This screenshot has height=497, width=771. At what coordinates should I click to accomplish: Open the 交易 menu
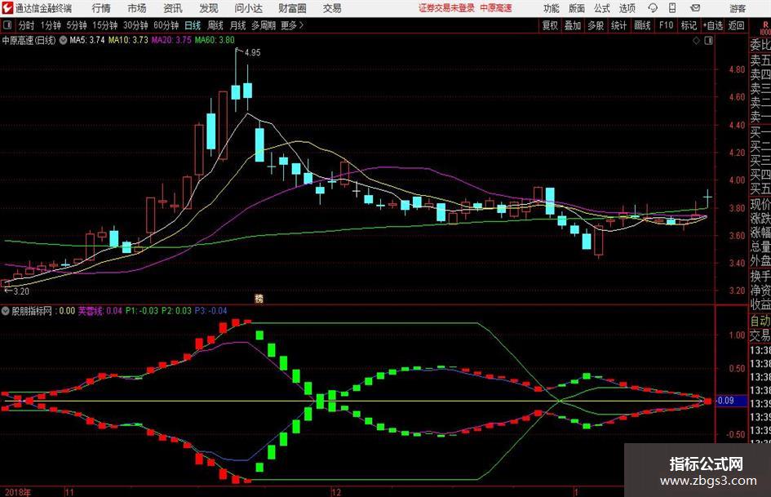tap(332, 8)
